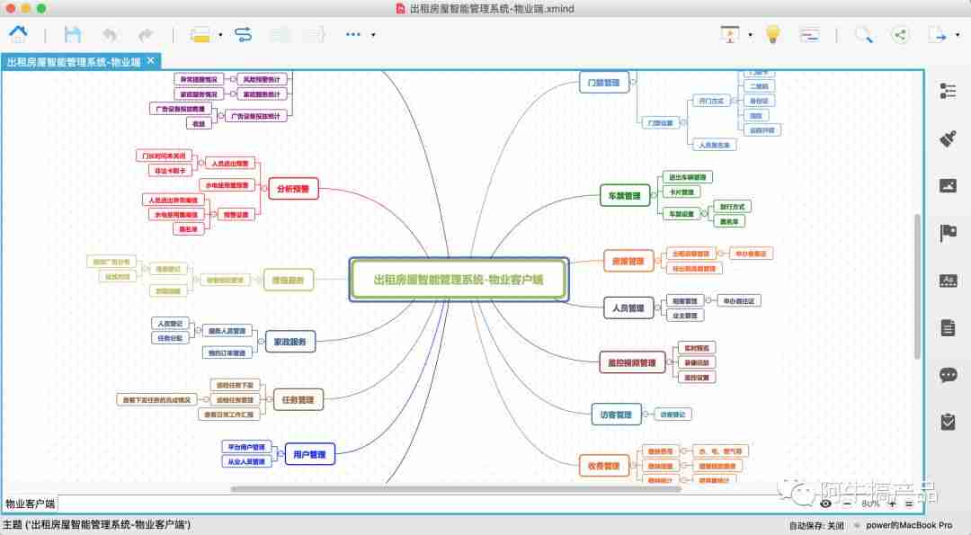Viewport: 971px width, 535px height.
Task: Open the Comments panel in the right sidebar
Action: [x=949, y=375]
